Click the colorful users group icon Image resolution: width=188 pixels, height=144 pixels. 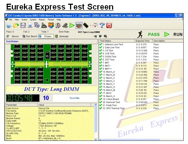51,25
